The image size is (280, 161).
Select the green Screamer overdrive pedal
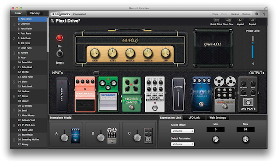pyautogui.click(x=108, y=94)
